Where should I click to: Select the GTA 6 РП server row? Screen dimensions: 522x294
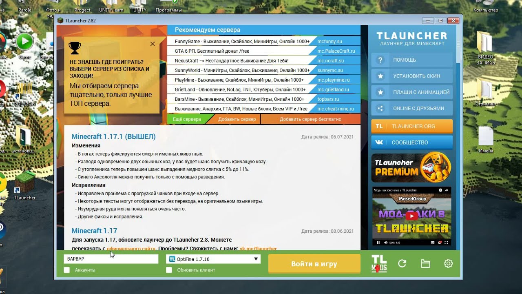263,51
